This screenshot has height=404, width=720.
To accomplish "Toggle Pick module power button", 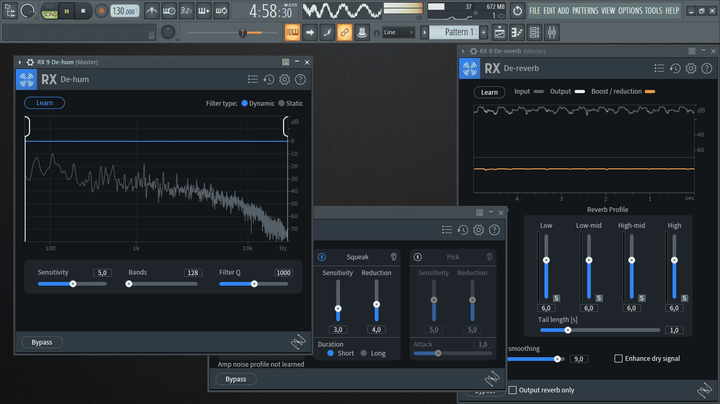I will [417, 257].
